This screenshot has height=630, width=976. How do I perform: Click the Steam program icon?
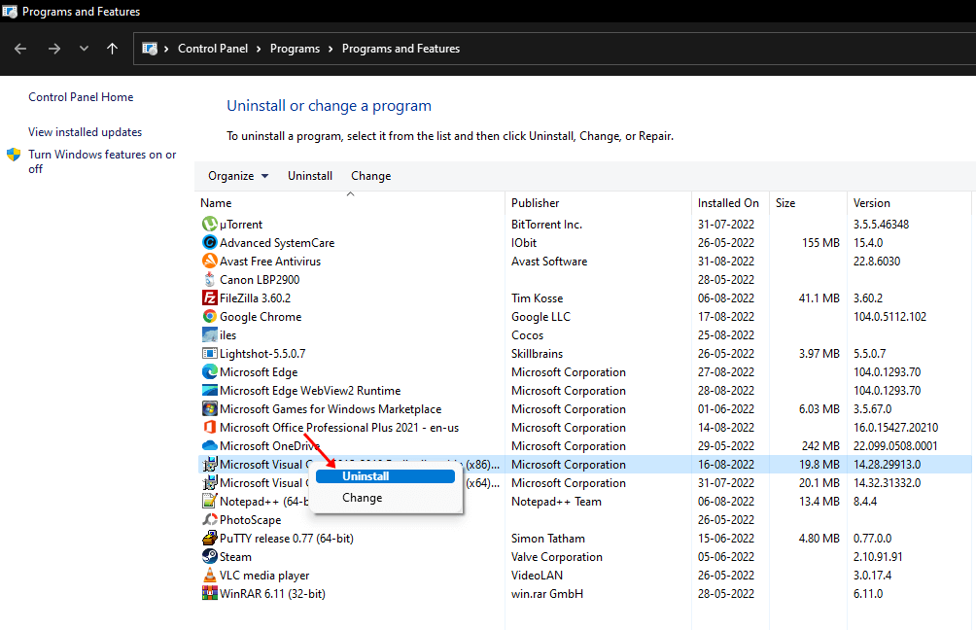pos(209,557)
